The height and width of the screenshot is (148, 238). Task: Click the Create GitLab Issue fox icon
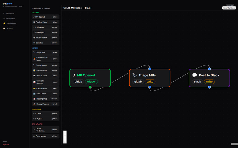(34, 59)
